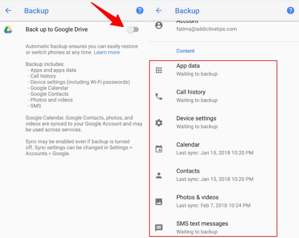The width and height of the screenshot is (299, 238).
Task: Click left Backup title text
Action: [x=36, y=11]
